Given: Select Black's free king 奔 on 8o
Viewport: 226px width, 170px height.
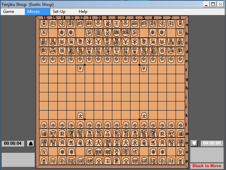Looking at the screenshot, I should [116, 152].
